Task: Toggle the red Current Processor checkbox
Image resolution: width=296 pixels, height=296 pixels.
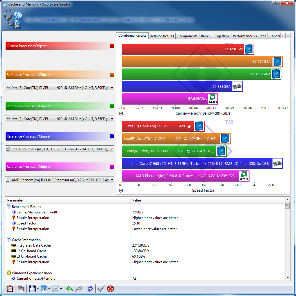Action: pos(112,46)
